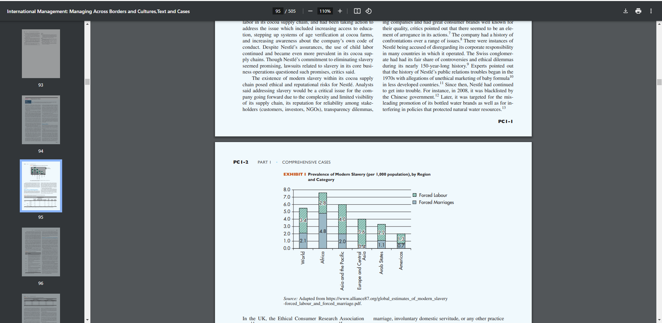
Task: Click the Forced Labour legend swatch
Action: pos(415,195)
